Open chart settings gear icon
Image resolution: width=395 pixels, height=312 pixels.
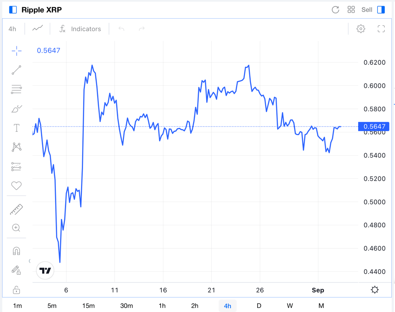[361, 29]
